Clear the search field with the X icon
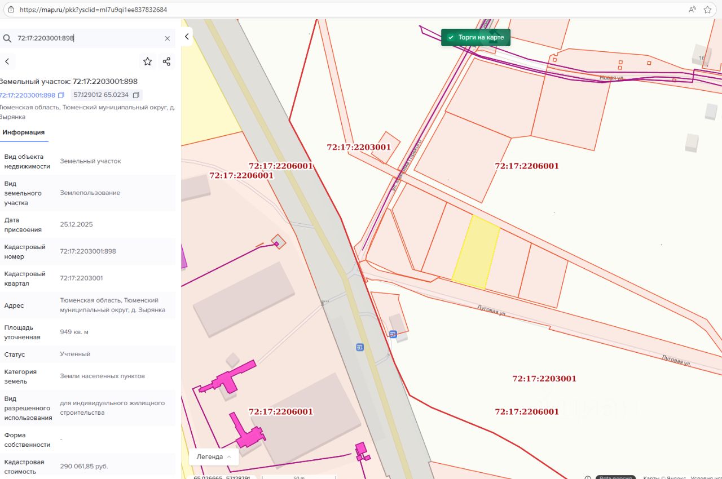The image size is (722, 479). [x=167, y=38]
